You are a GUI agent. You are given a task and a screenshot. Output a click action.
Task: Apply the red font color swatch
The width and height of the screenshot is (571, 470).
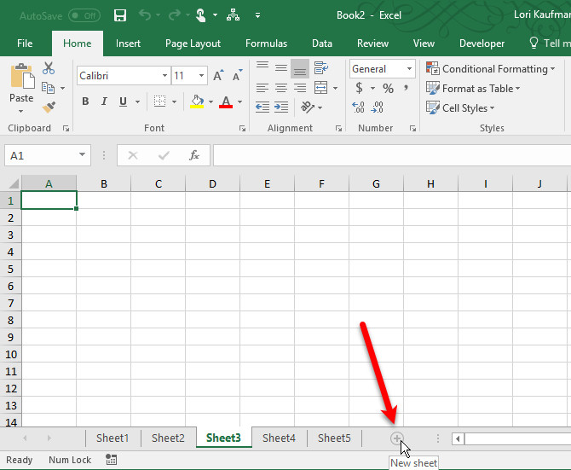point(225,102)
